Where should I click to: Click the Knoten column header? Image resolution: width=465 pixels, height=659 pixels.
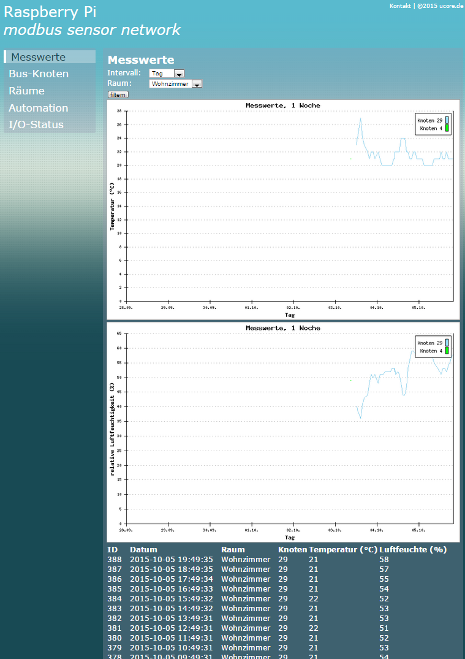point(293,549)
